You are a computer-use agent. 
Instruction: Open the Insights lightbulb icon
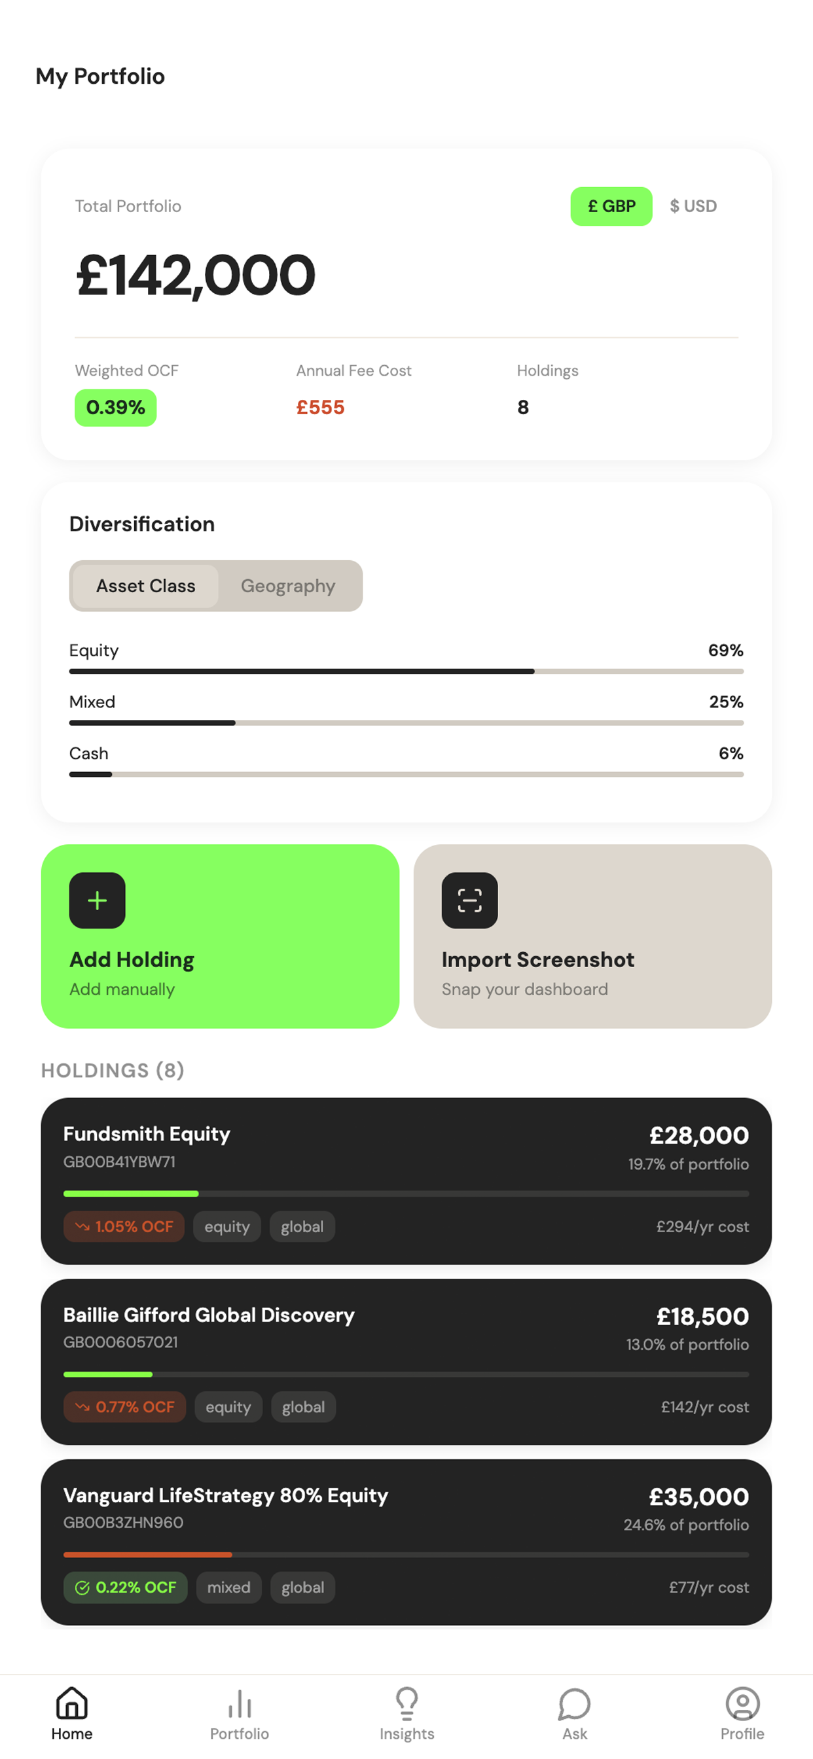point(406,1703)
